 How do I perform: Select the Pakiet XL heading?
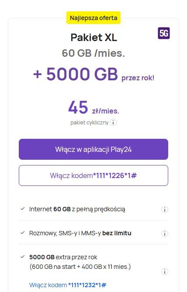pos(94,37)
